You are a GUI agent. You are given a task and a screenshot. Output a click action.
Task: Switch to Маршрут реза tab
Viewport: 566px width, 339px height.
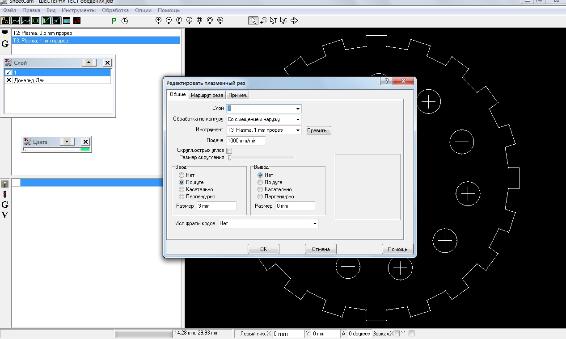click(207, 95)
